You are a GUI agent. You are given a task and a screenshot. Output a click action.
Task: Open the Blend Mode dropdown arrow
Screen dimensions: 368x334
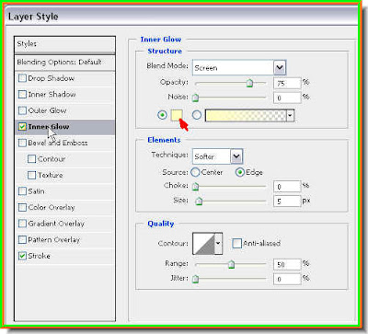280,67
